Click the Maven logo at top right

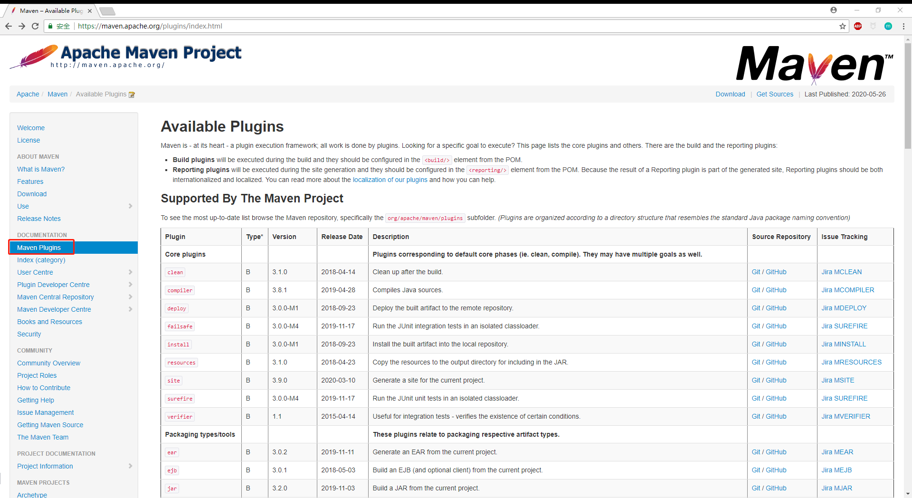(x=815, y=65)
